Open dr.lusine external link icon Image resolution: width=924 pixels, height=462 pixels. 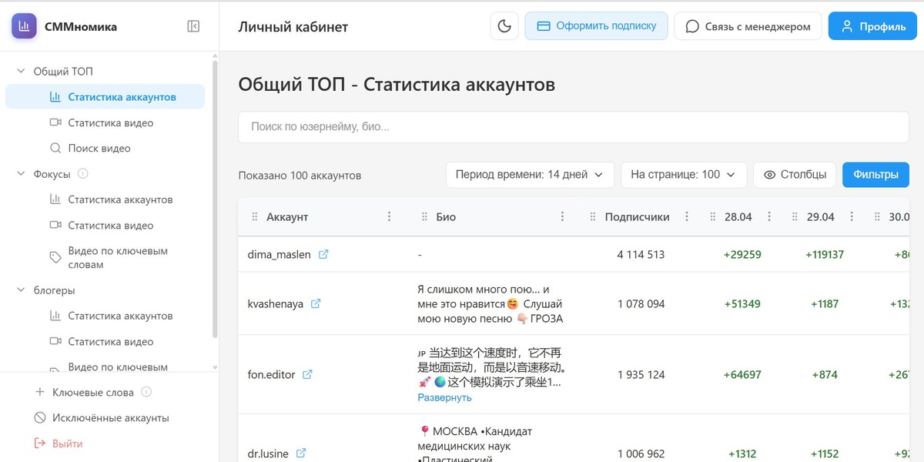click(301, 454)
